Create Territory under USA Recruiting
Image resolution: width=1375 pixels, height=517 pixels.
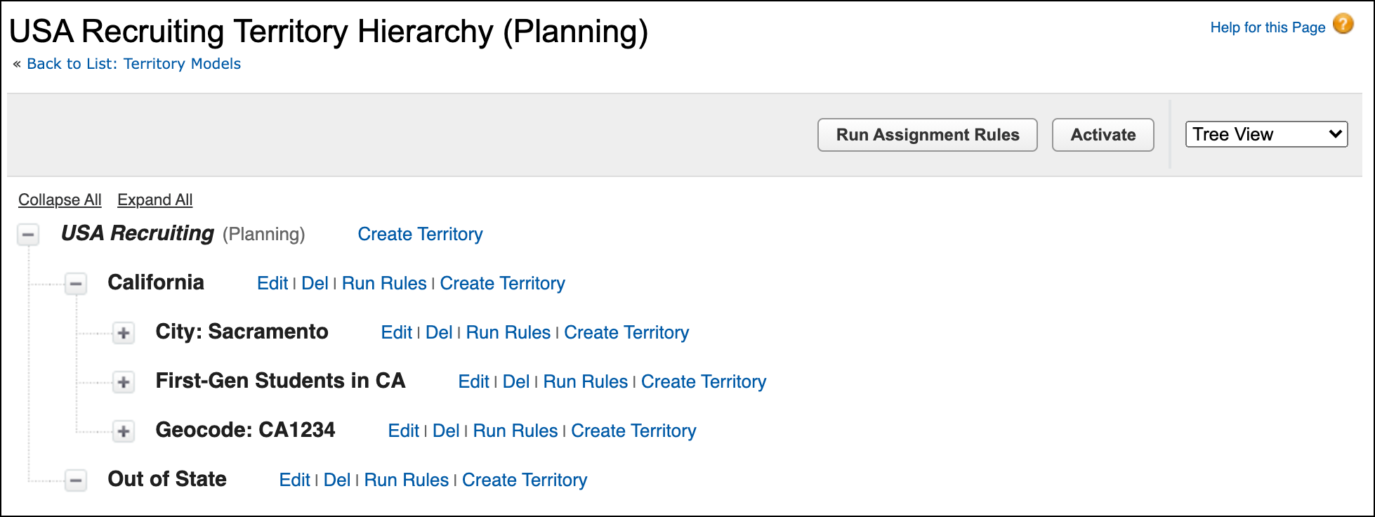coord(420,234)
